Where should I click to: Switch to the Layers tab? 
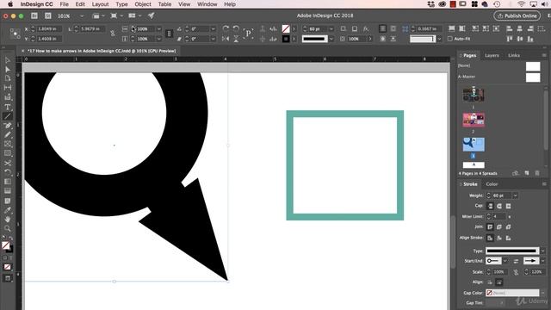[492, 55]
